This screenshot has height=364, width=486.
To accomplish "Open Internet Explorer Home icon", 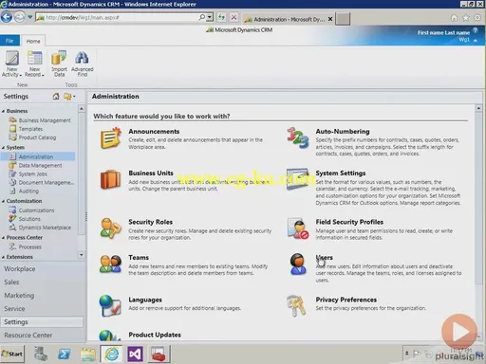I will 454,18.
